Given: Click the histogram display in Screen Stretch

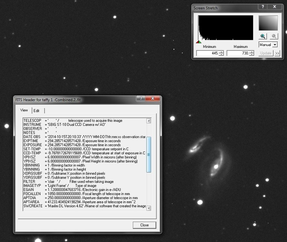Looking at the screenshot, I should coord(226,28).
